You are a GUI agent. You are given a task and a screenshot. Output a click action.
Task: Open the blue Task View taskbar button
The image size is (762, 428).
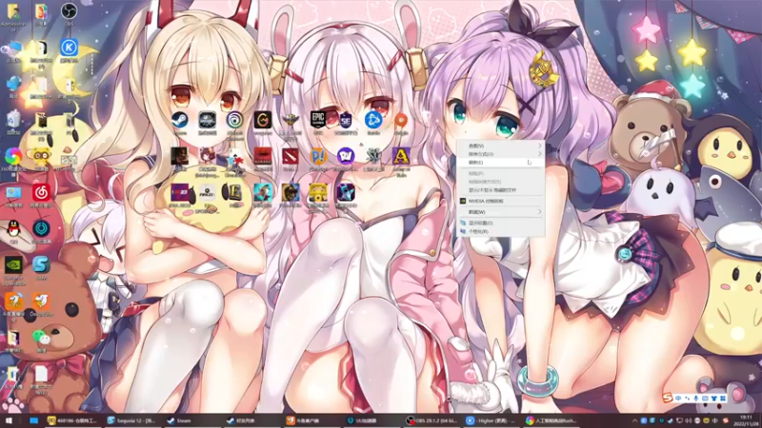[33, 420]
